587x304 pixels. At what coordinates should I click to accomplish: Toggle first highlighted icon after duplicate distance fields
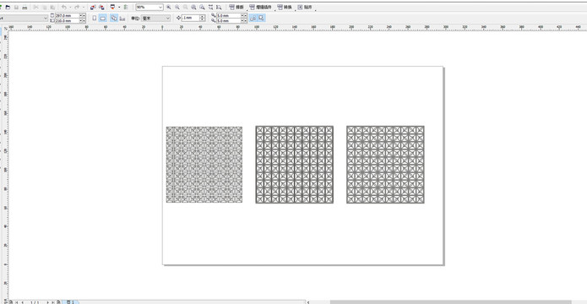tap(253, 18)
